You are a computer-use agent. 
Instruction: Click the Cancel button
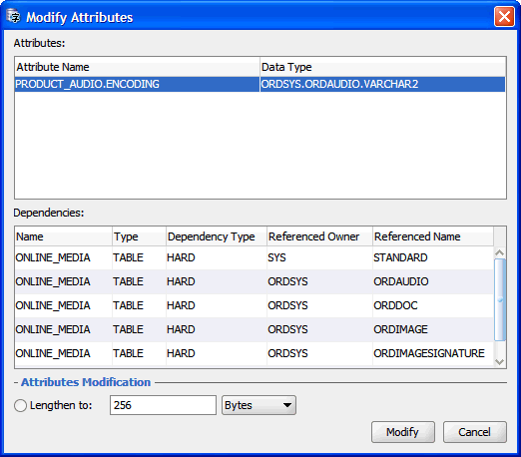475,432
